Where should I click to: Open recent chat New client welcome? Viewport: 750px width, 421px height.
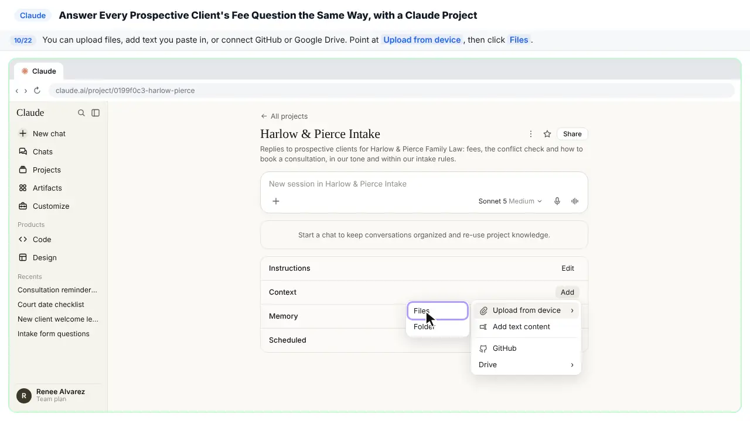coord(59,319)
